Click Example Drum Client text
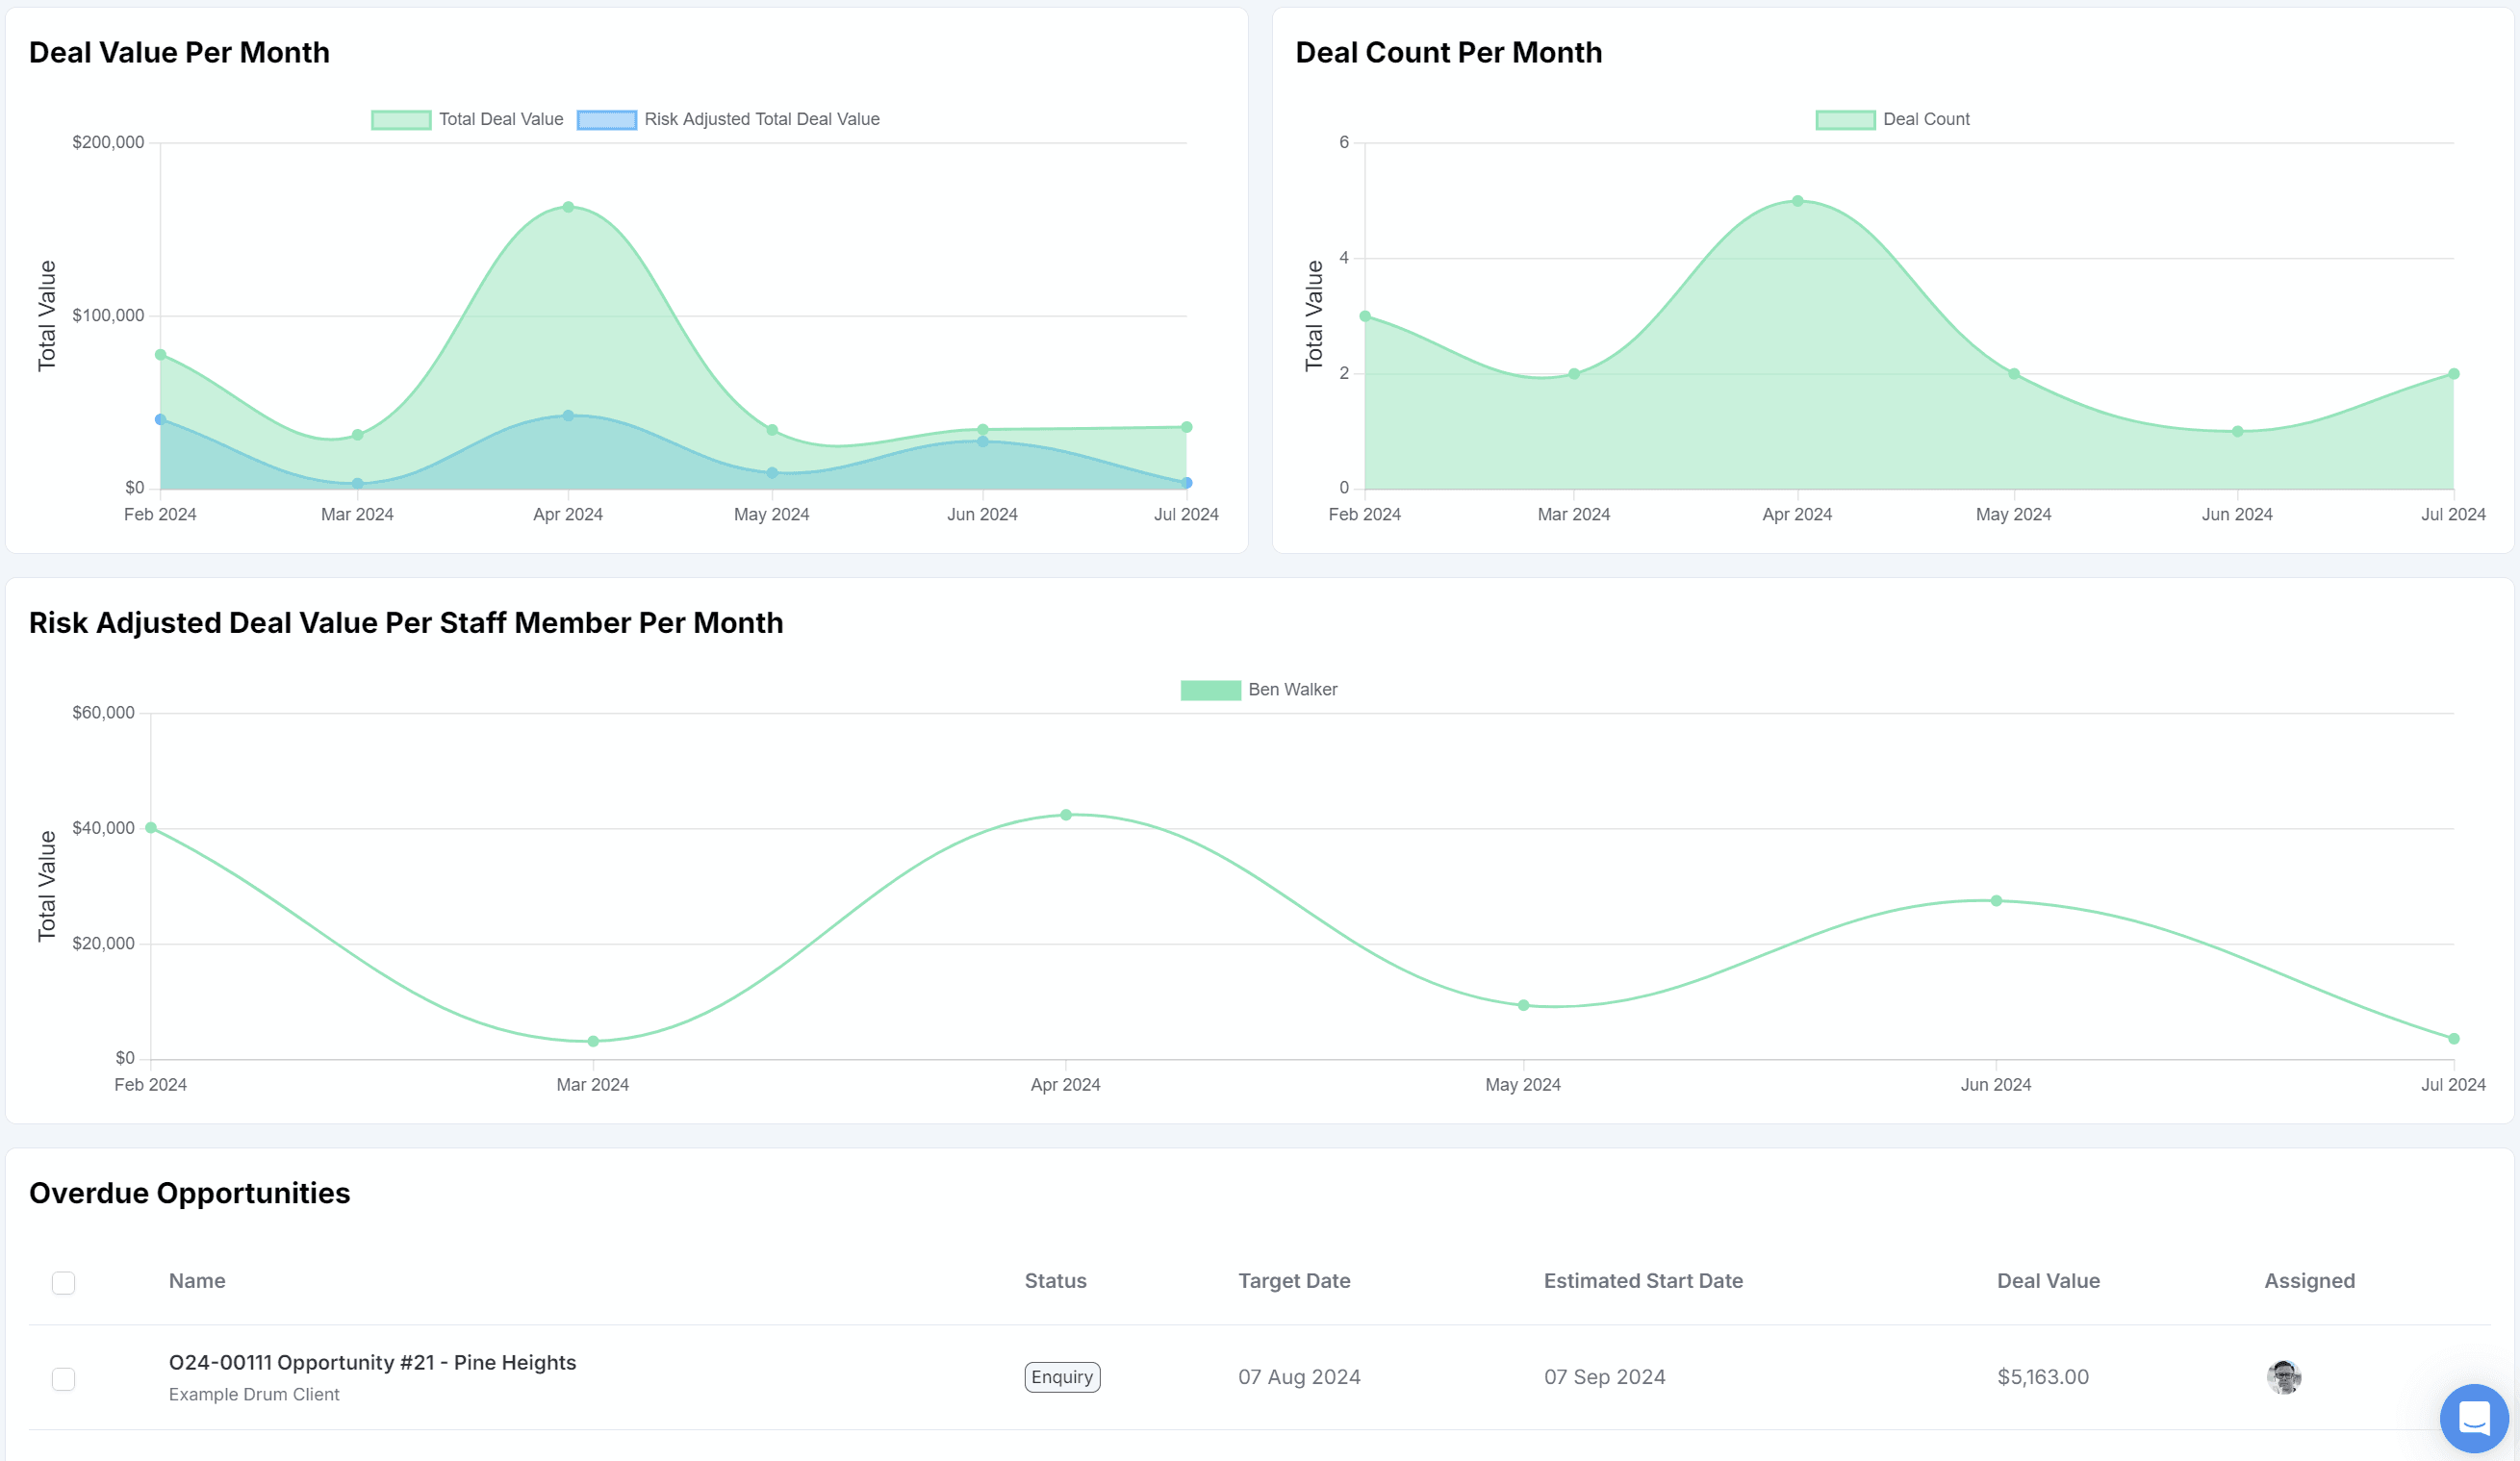 pyautogui.click(x=254, y=1394)
